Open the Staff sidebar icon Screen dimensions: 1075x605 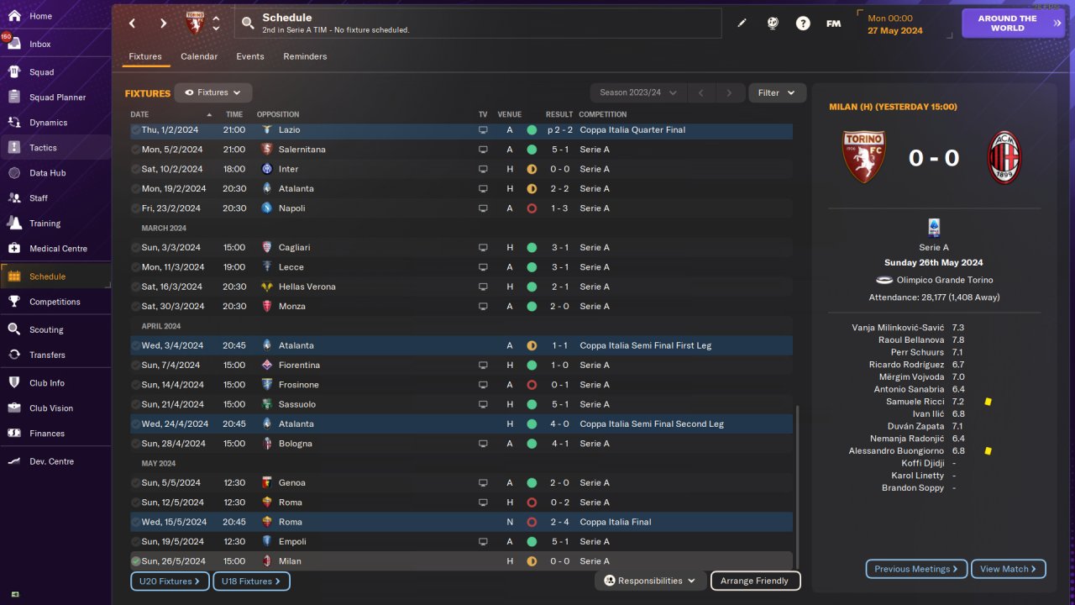[x=14, y=198]
